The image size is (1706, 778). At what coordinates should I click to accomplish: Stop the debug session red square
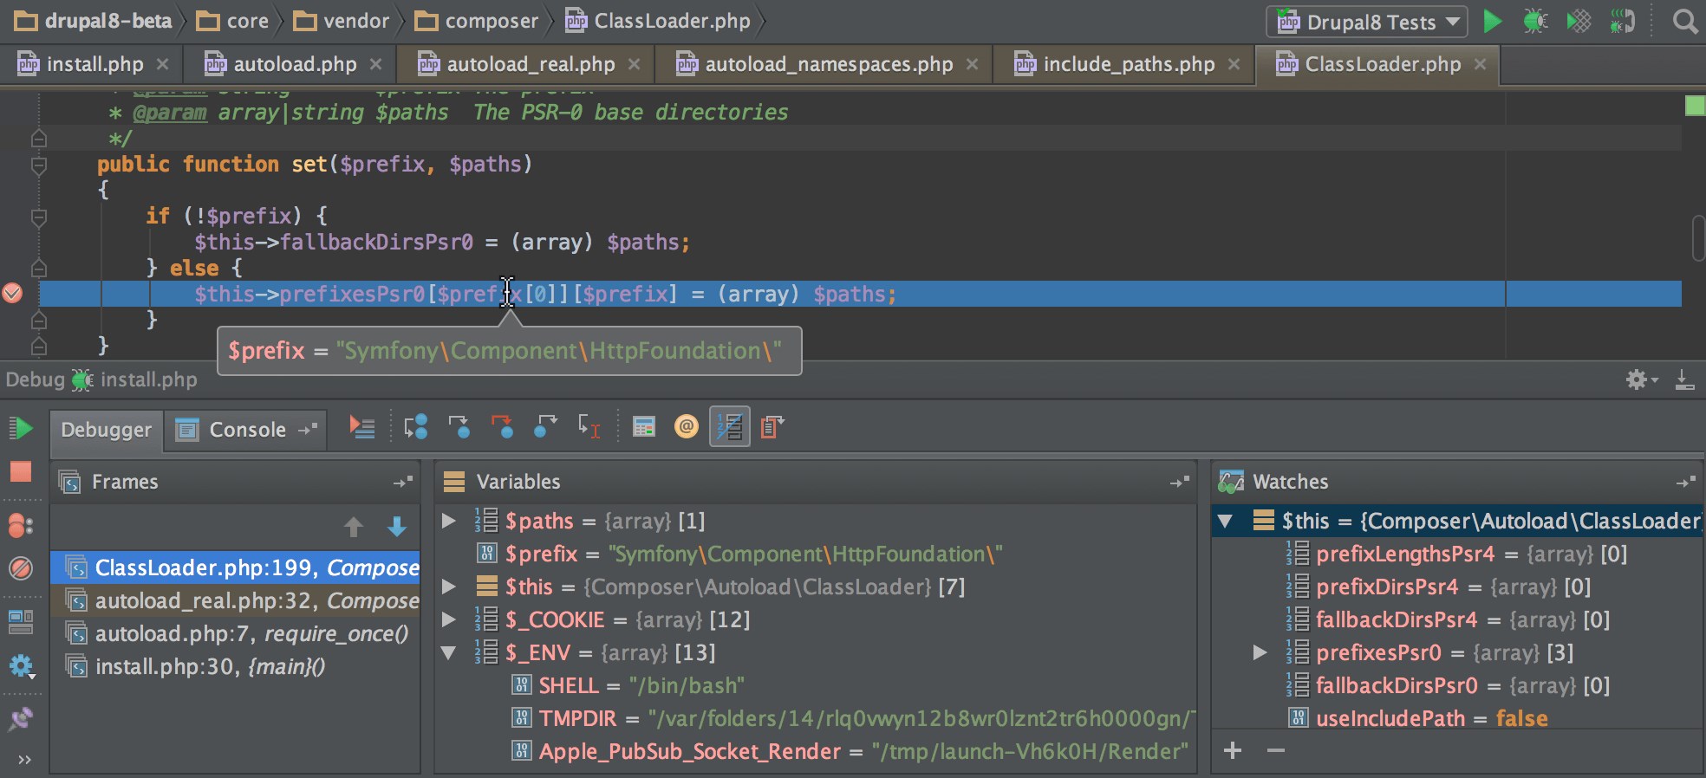[21, 471]
